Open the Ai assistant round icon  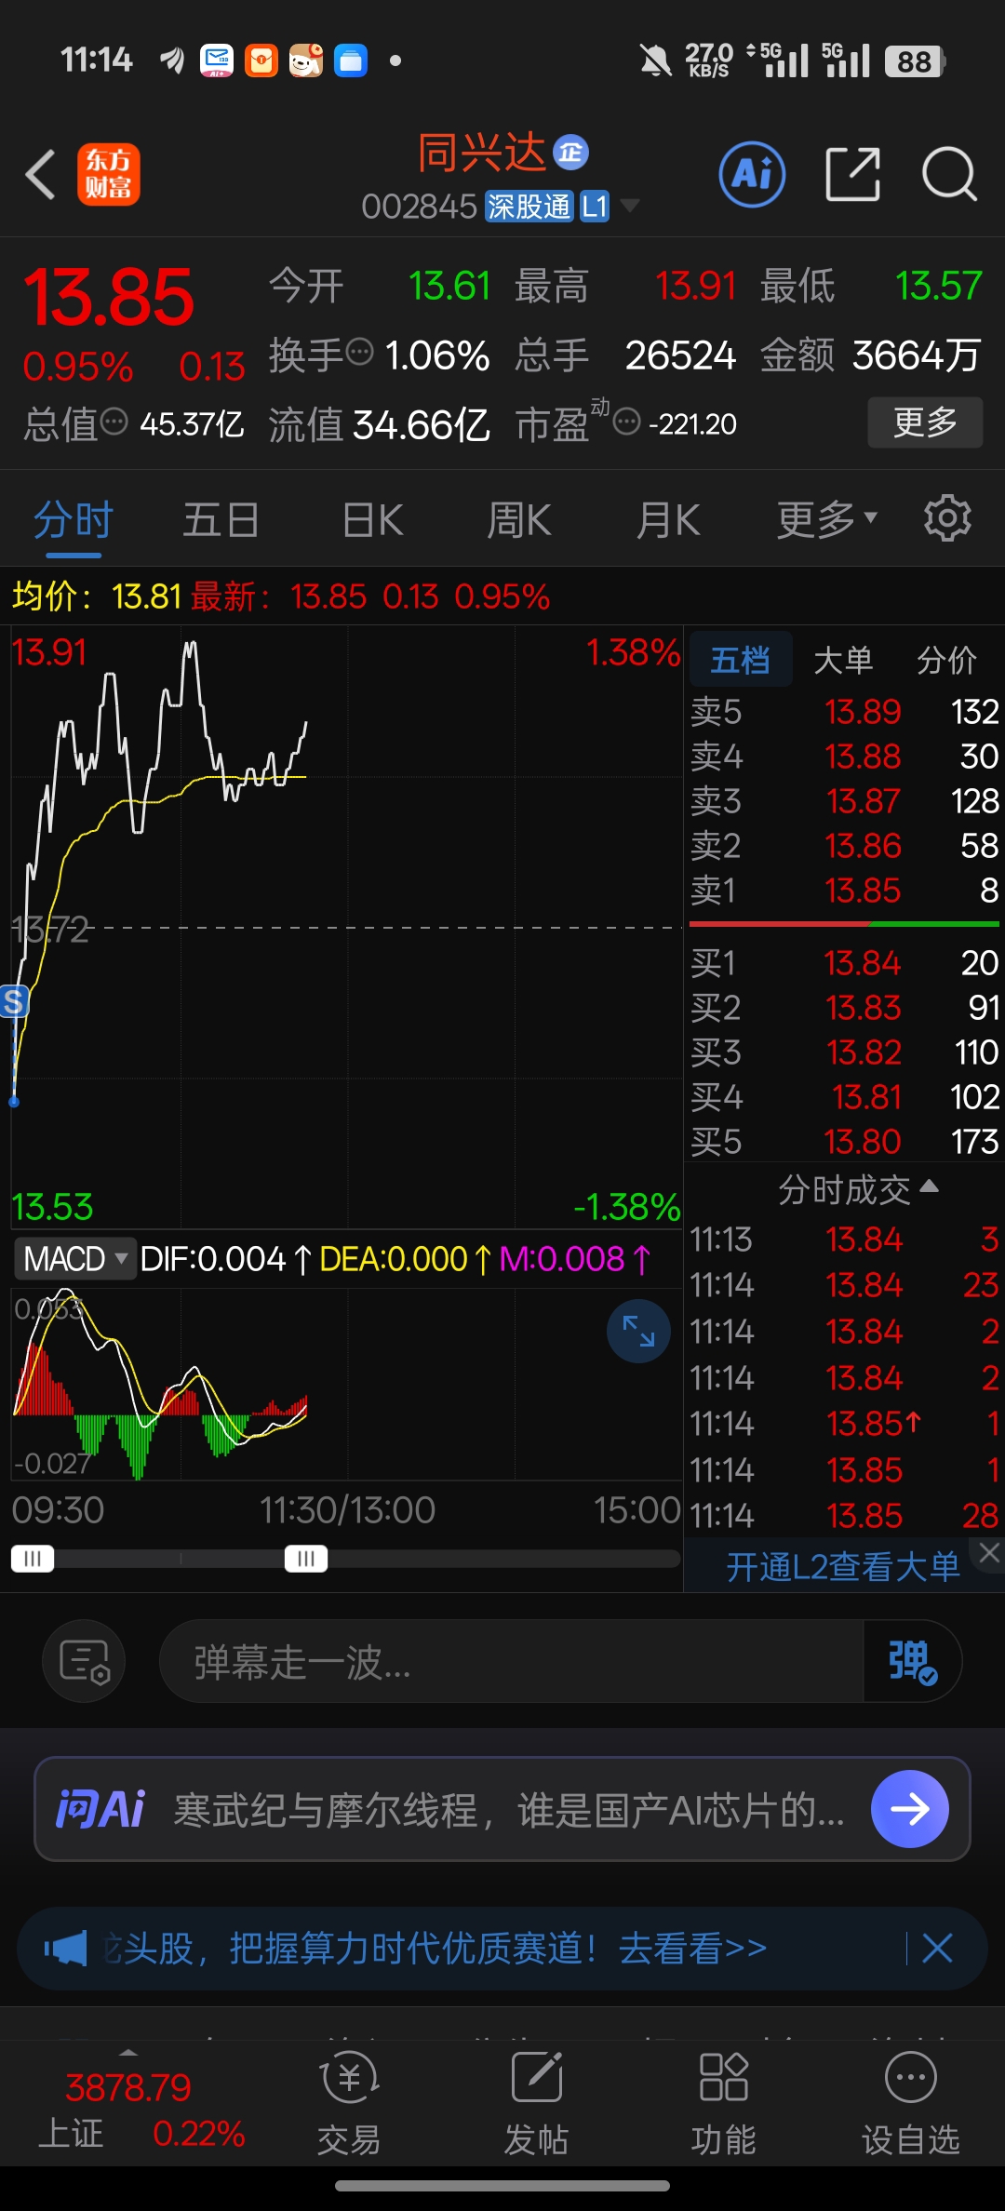752,174
